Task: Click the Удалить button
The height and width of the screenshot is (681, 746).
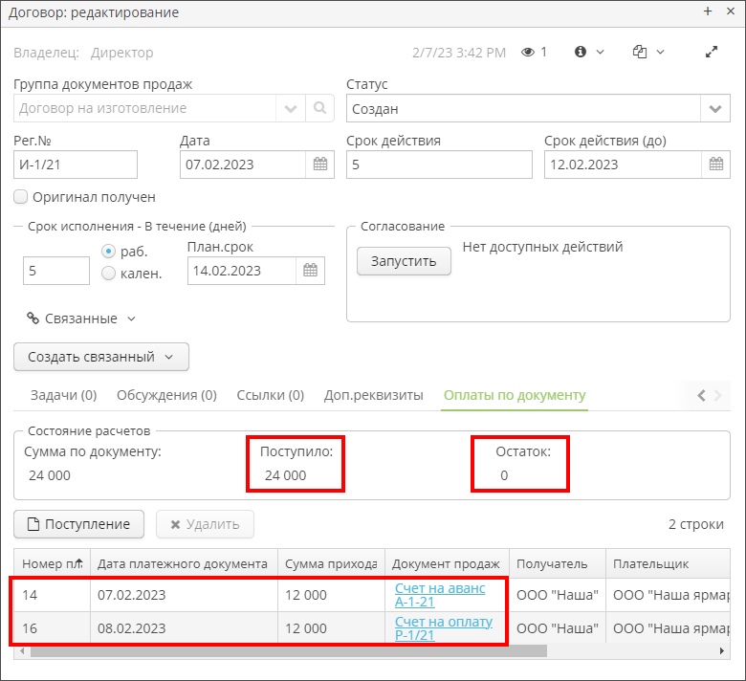Action: point(205,524)
